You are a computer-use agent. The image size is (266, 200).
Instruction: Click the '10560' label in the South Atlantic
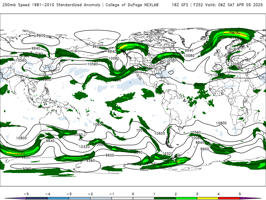click(x=196, y=132)
